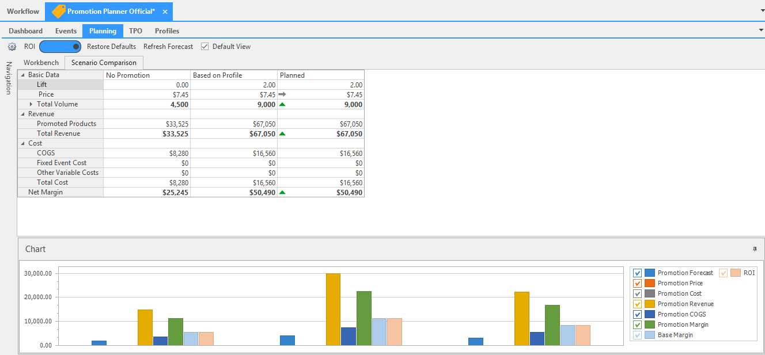Screen dimensions: 765x355
Task: Click the Promotion Revenue color swatch
Action: click(x=650, y=304)
